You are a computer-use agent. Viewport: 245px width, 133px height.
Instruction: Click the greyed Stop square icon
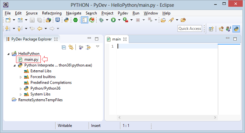[x=138, y=20]
